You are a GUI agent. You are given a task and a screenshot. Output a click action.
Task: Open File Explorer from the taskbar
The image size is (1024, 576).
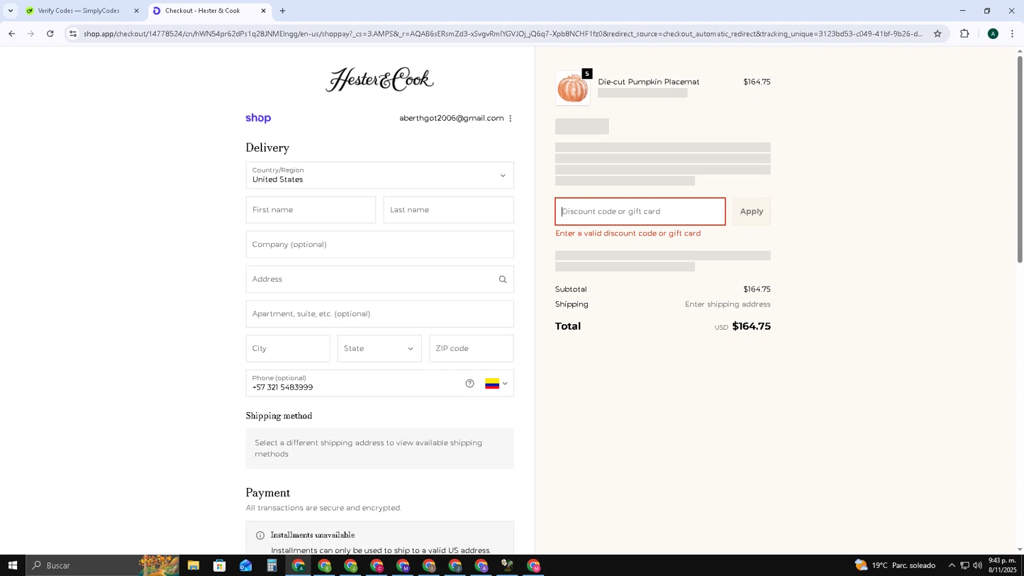[193, 565]
